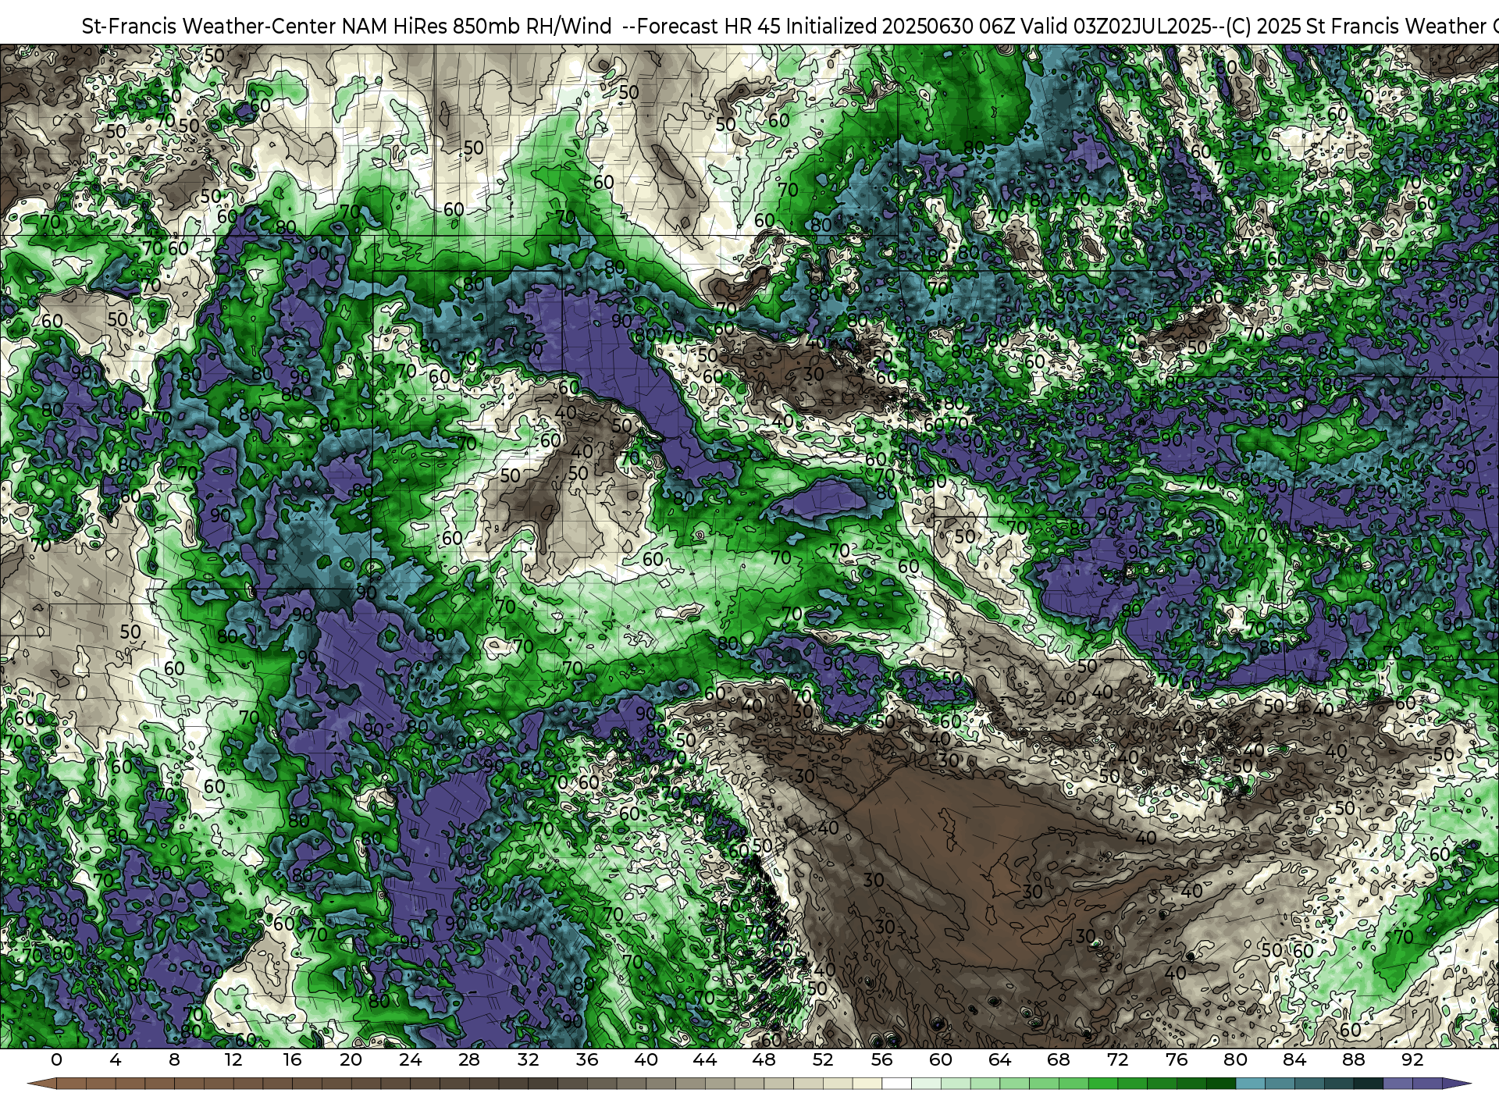Viewport: 1499px width, 1093px height.
Task: Click the colorbar label '0'
Action: coord(56,1059)
